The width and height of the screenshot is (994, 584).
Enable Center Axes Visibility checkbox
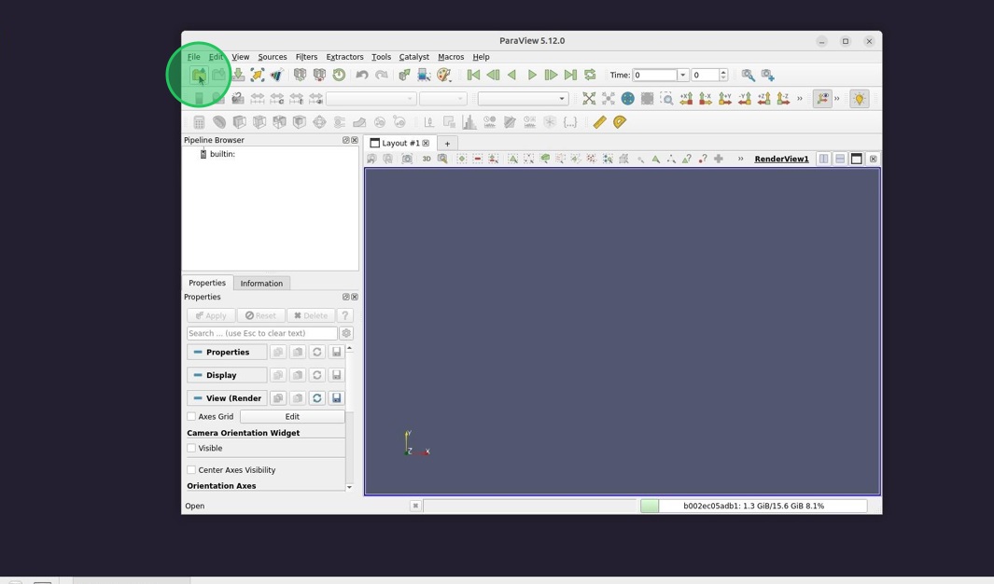(191, 470)
